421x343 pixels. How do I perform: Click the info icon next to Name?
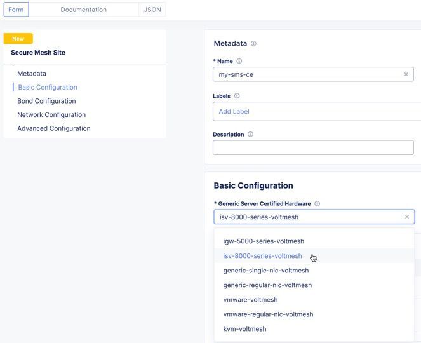(239, 62)
